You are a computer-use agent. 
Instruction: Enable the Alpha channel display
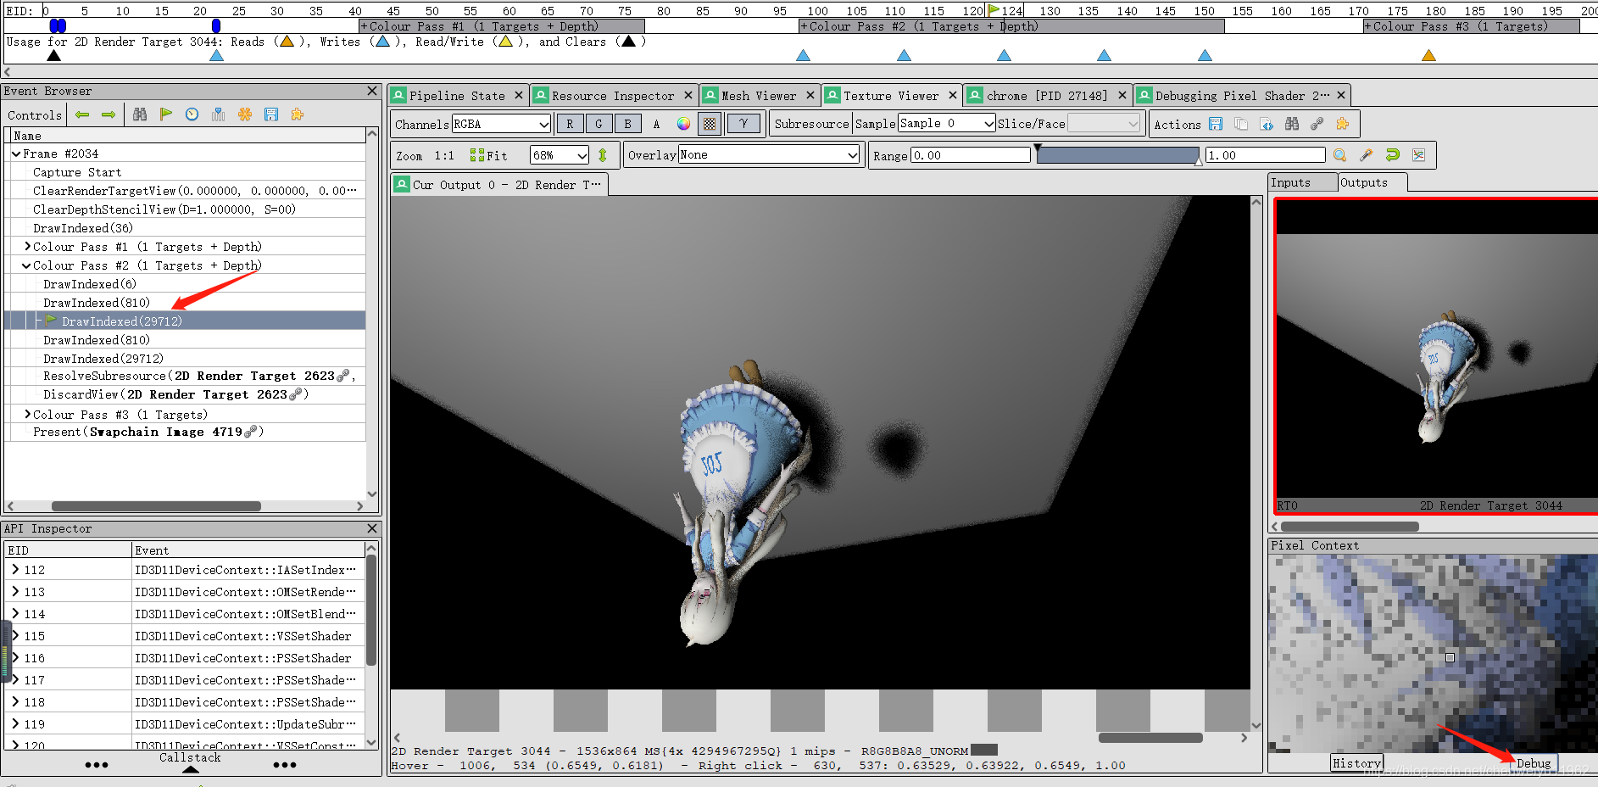coord(656,124)
